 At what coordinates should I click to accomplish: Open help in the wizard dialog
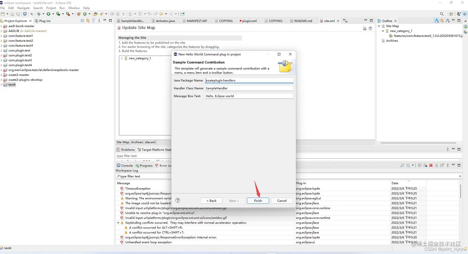pos(178,200)
